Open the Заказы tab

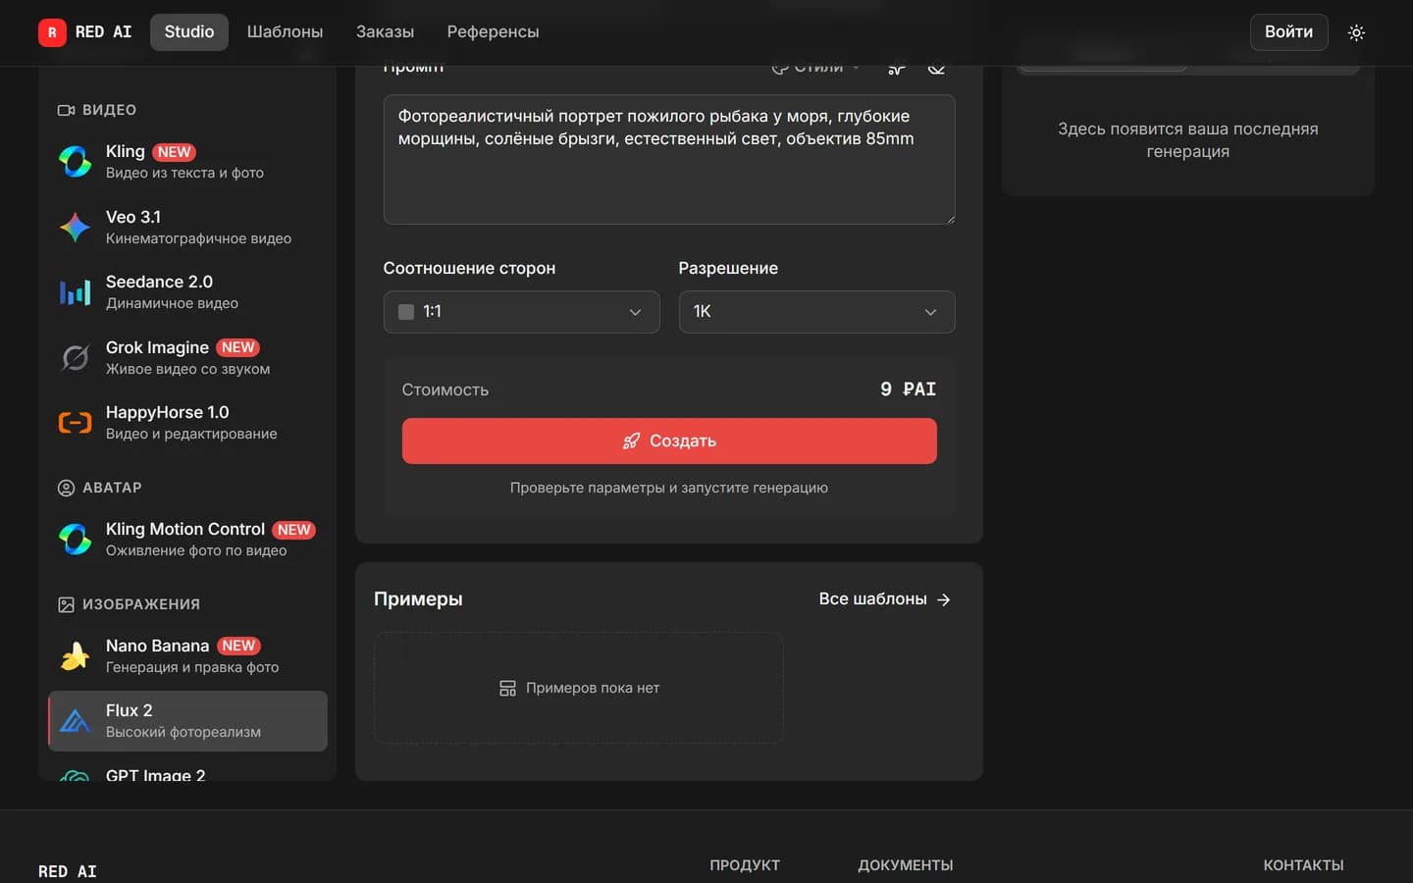pos(385,32)
